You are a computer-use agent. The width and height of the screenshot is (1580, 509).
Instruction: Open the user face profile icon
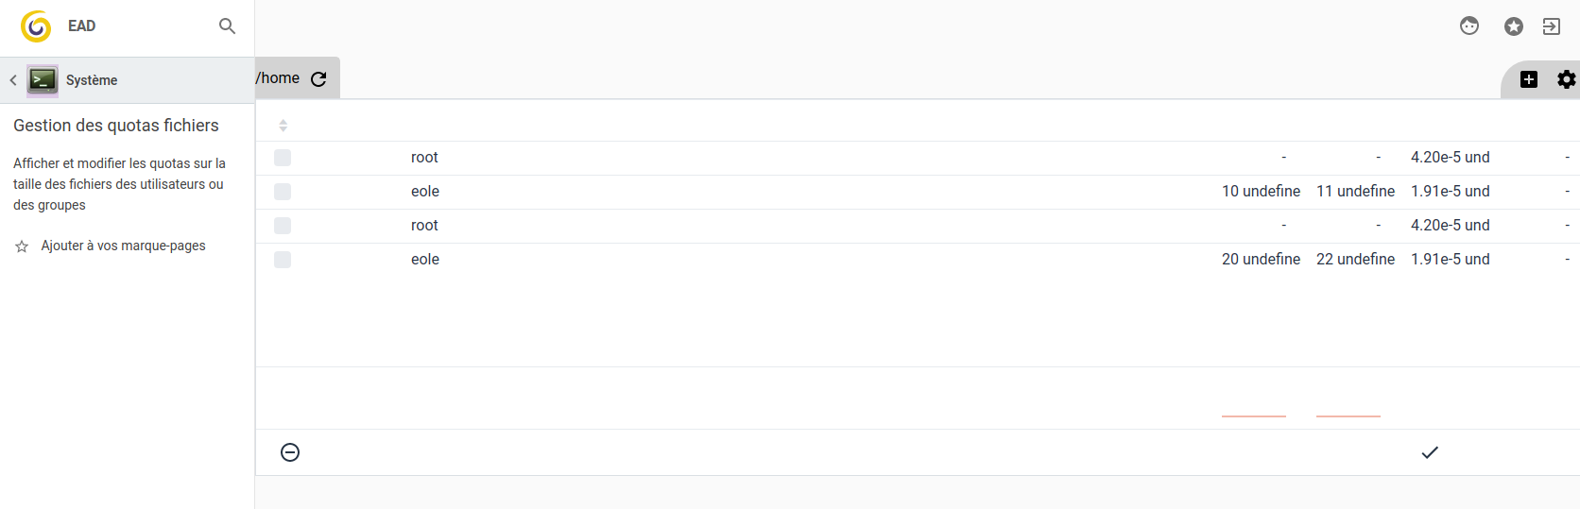point(1468,26)
